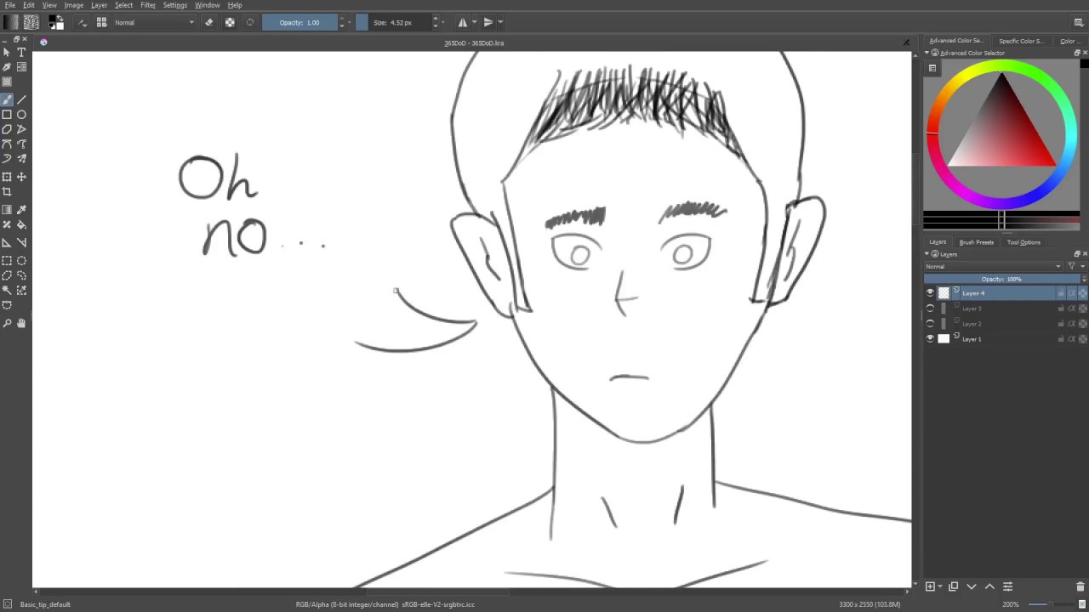Select the Rectangle shape tool

pos(7,115)
